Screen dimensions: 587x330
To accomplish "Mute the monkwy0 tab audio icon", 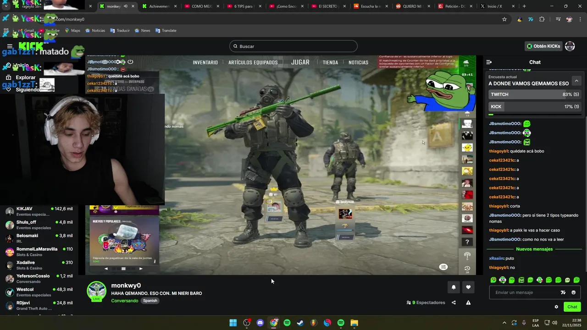I will 125,6.
